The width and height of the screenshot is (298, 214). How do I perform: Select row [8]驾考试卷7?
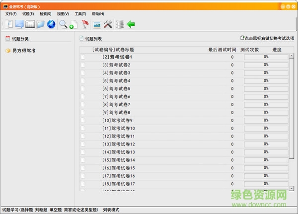point(184,105)
